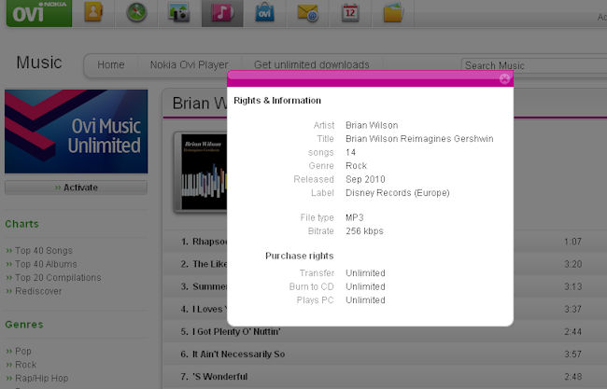Image resolution: width=607 pixels, height=389 pixels.
Task: Open the Contacts icon in top bar
Action: 93,11
